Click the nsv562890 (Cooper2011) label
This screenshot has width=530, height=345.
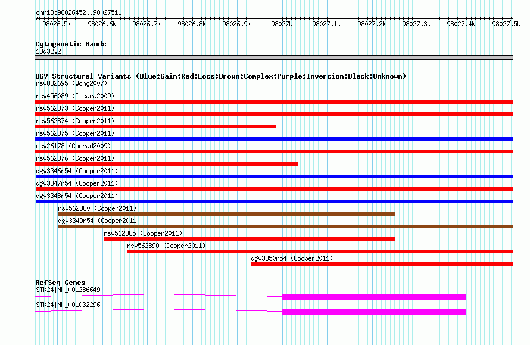(166, 246)
